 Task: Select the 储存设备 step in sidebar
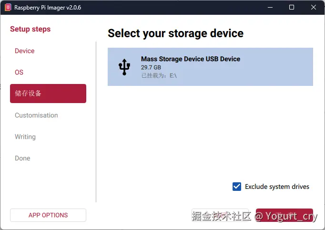pyautogui.click(x=48, y=94)
